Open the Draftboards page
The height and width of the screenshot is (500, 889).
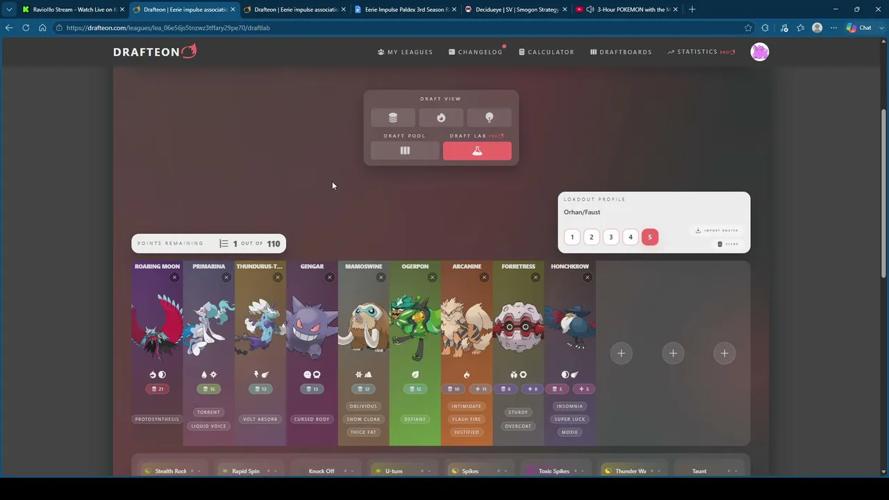pyautogui.click(x=621, y=52)
